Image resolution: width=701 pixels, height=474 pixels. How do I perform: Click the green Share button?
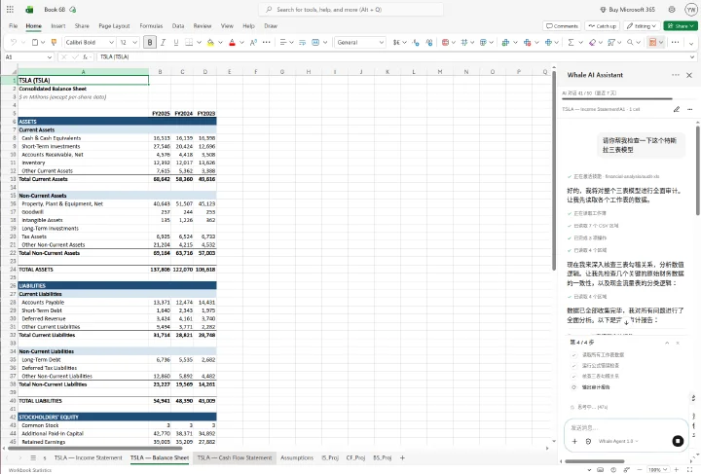coord(680,26)
